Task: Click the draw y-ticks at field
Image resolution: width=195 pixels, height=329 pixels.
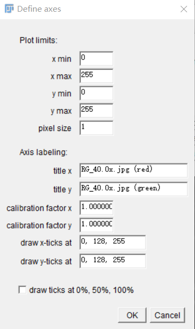Action: pos(113,261)
